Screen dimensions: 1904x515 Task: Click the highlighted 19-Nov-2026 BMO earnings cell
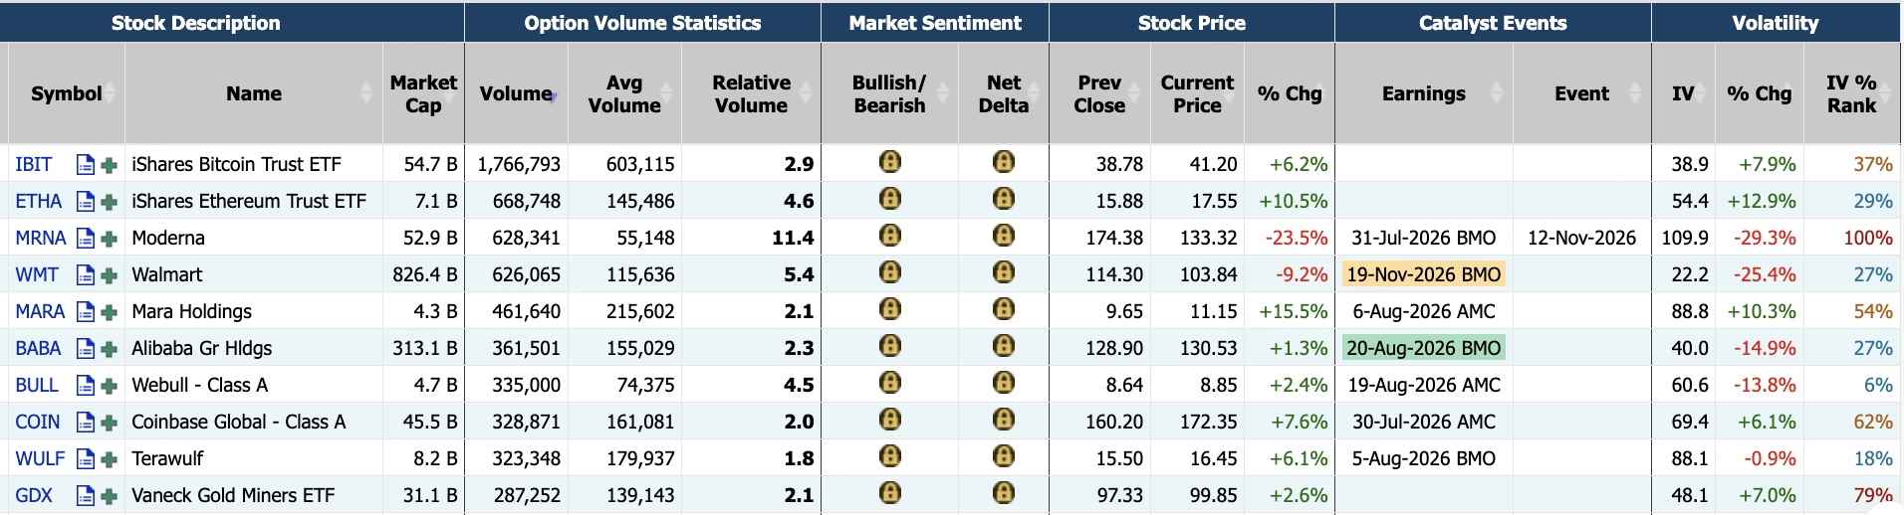(x=1424, y=275)
